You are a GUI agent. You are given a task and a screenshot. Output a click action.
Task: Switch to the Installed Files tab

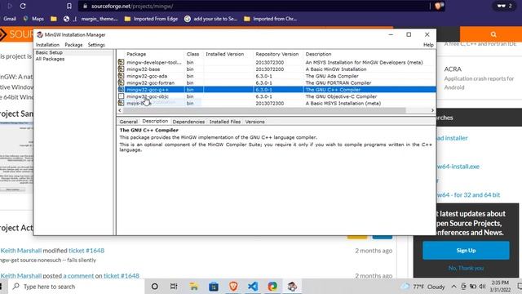pos(225,122)
